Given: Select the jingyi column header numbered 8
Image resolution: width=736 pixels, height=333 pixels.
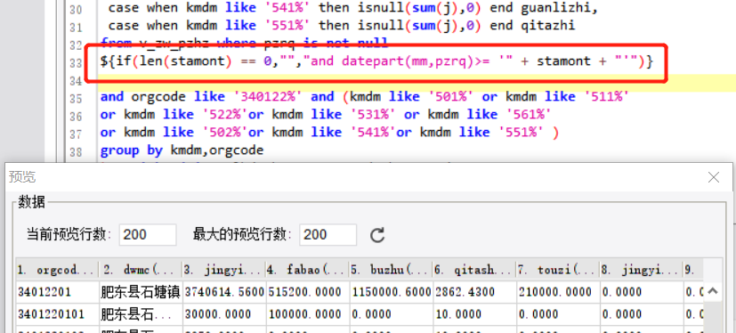Looking at the screenshot, I should [x=641, y=269].
